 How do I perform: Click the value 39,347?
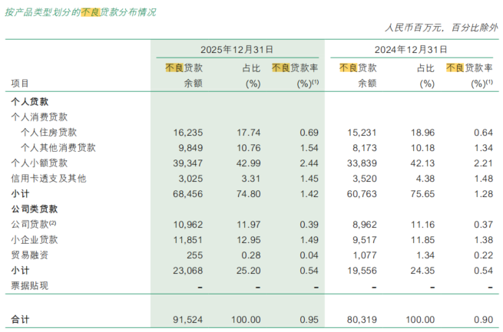188,163
